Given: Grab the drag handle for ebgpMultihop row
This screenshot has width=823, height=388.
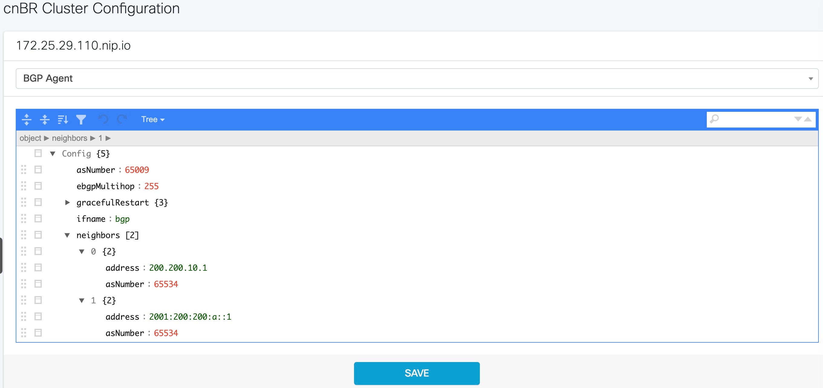Looking at the screenshot, I should point(24,186).
